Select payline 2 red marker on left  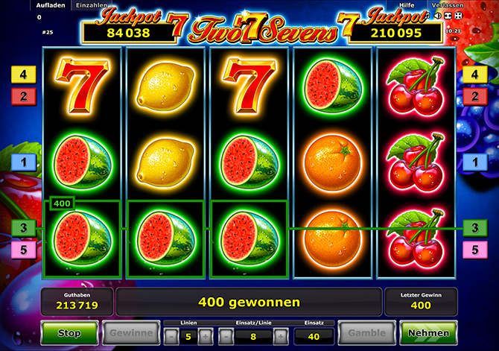pos(24,96)
